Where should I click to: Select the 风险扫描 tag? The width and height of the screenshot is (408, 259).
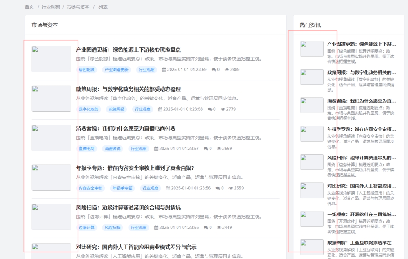(113, 228)
